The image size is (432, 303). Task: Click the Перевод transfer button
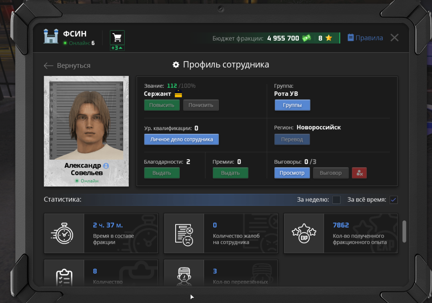point(292,139)
